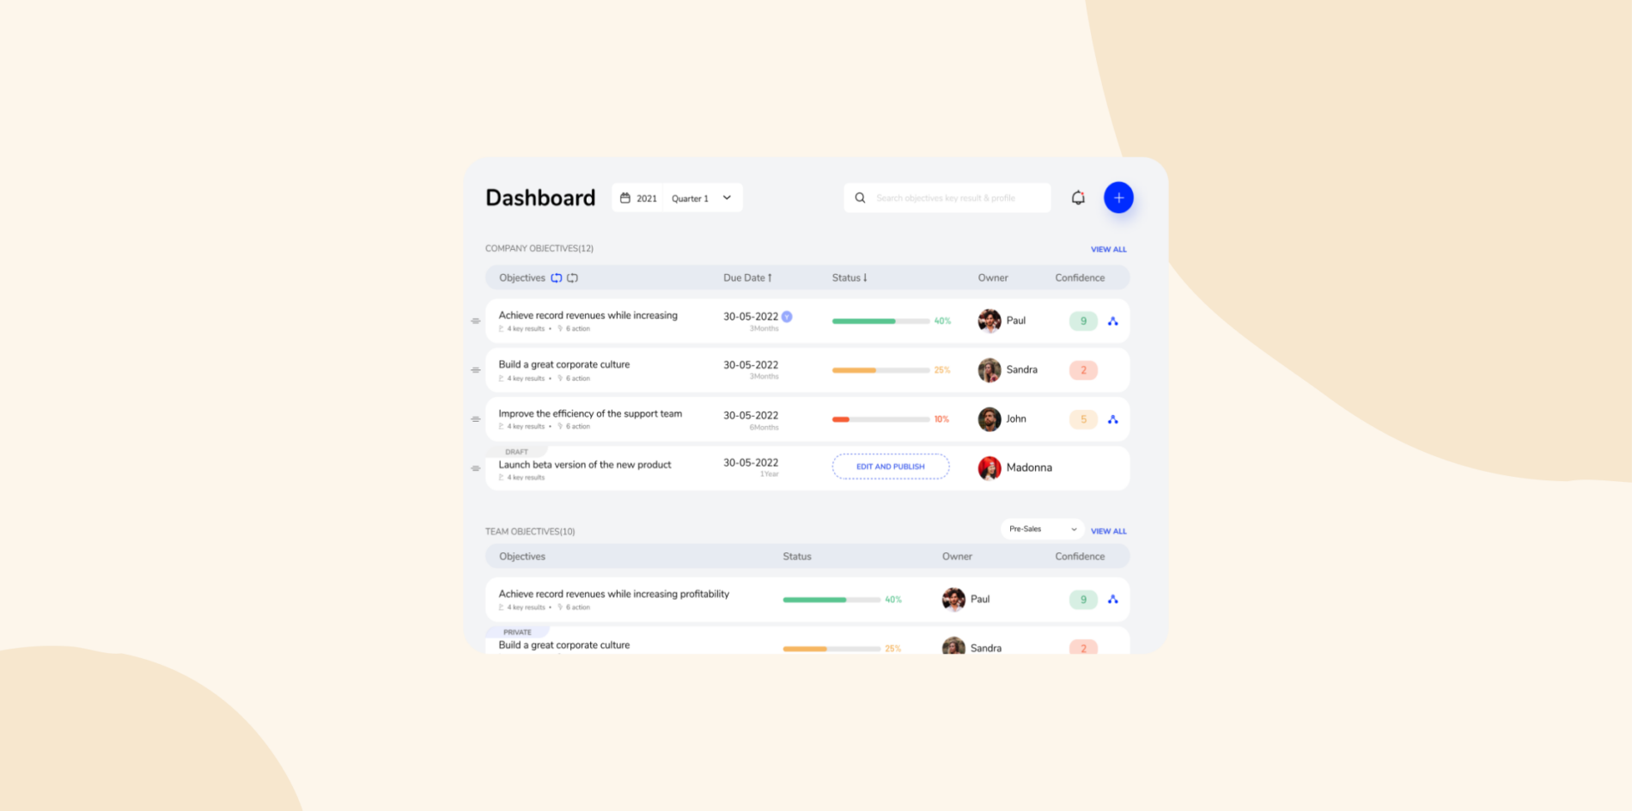This screenshot has width=1632, height=811.
Task: Click Sandra's avatar in company objectives
Action: tap(990, 370)
